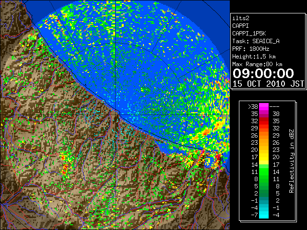Click the 'Max Range:80 km' text

[x=257, y=64]
